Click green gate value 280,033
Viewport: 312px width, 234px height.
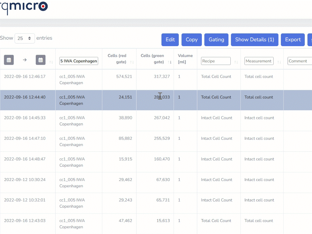162,97
